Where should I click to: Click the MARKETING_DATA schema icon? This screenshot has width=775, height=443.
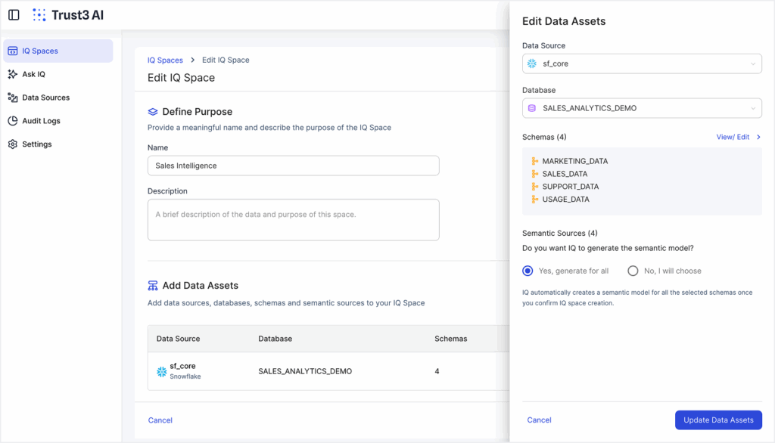(534, 161)
